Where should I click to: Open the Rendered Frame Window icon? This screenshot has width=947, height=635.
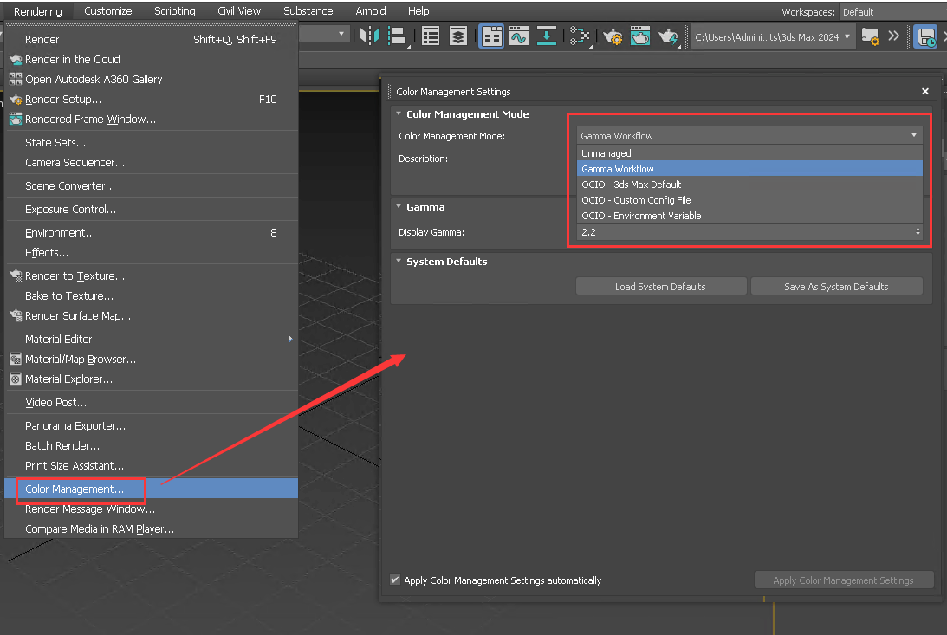click(x=640, y=36)
